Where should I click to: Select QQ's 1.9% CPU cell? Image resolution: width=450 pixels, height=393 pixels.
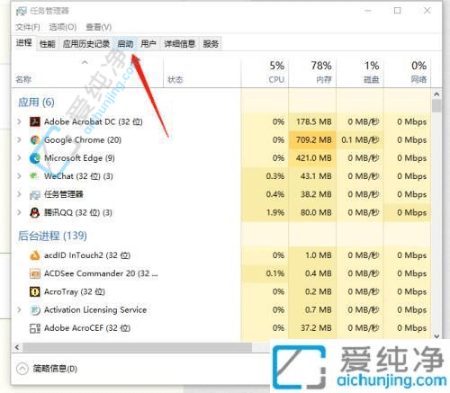[265, 212]
